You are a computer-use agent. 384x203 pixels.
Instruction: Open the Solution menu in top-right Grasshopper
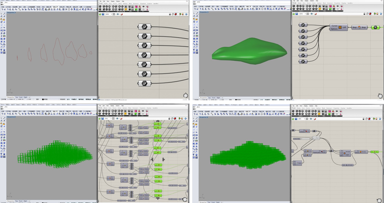pos(312,1)
